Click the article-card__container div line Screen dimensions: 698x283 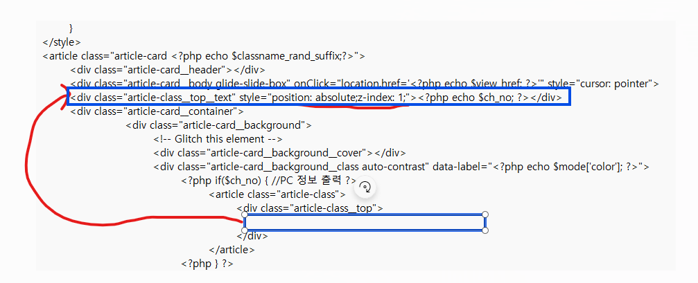click(x=157, y=111)
